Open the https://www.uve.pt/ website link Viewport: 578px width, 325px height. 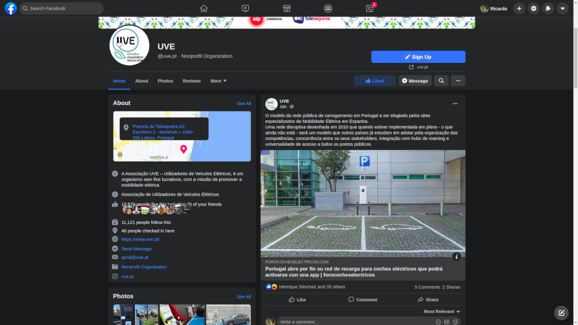tap(140, 239)
